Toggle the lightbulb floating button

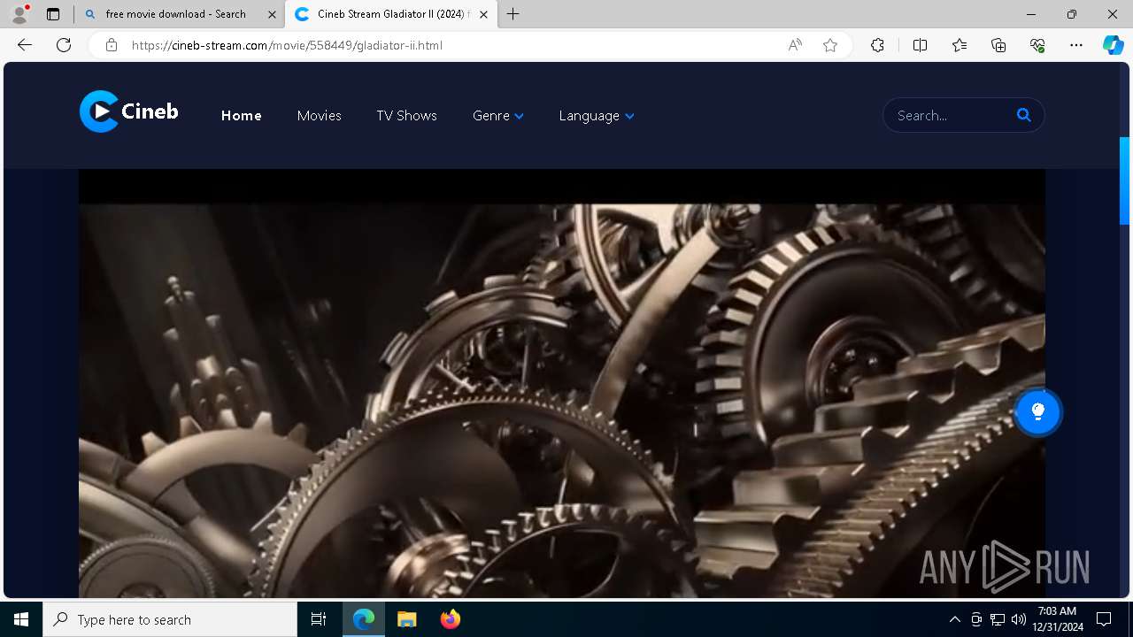point(1037,412)
